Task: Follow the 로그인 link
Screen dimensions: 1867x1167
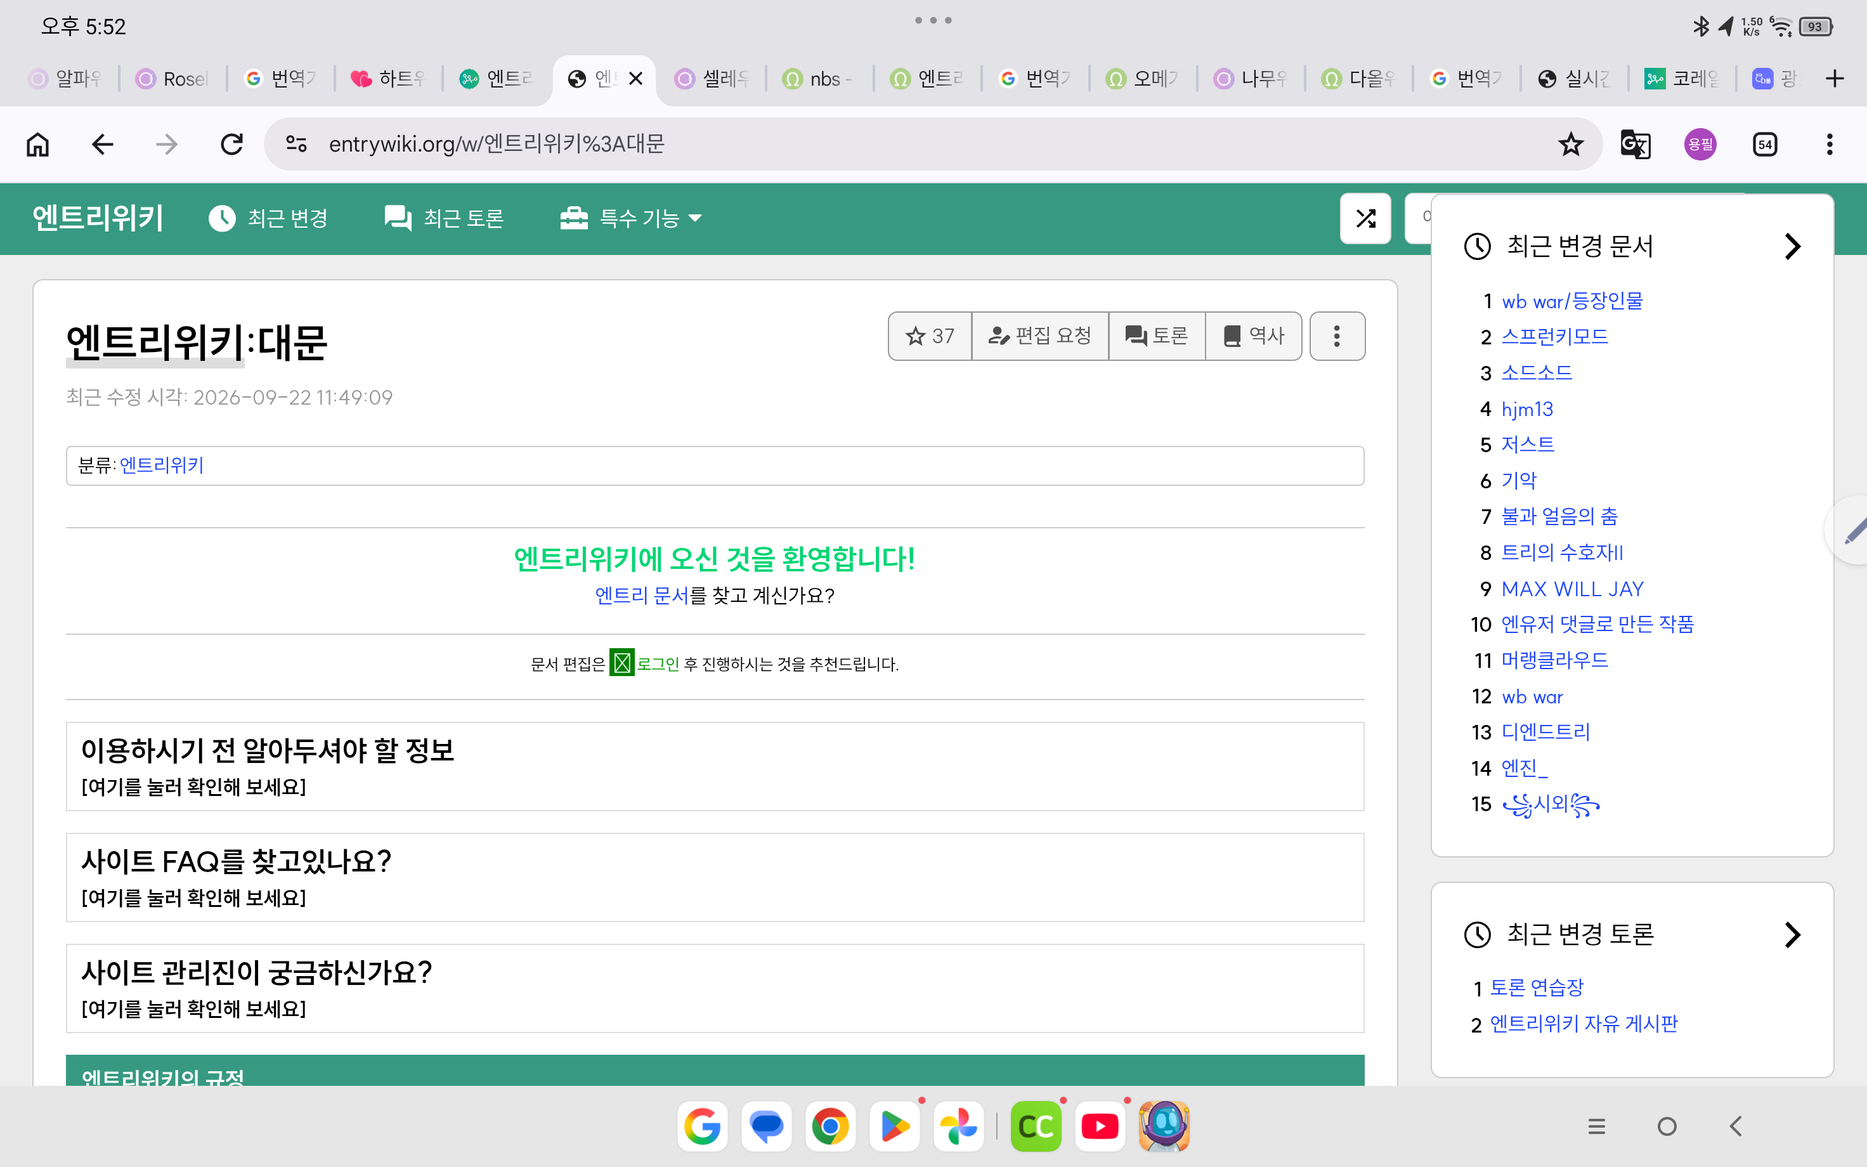Action: point(658,665)
